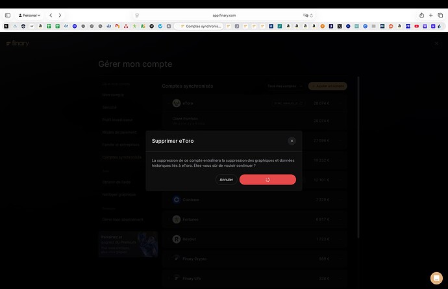Image resolution: width=448 pixels, height=289 pixels.
Task: Show the tab overview icon
Action: pos(440,16)
